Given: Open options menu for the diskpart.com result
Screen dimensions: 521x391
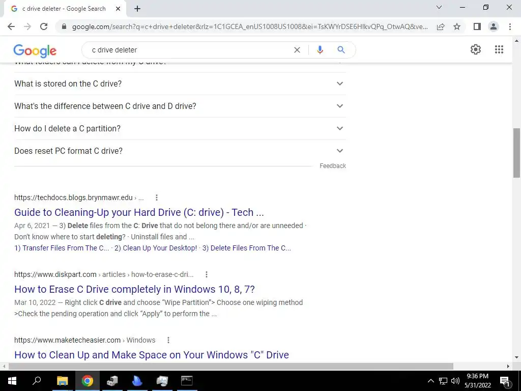Looking at the screenshot, I should (x=207, y=274).
